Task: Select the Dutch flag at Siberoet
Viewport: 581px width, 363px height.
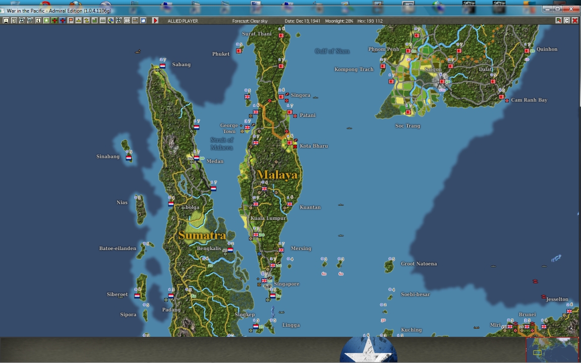Action: coord(137,296)
